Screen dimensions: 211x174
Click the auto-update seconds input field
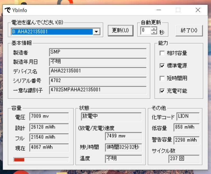(x=146, y=31)
